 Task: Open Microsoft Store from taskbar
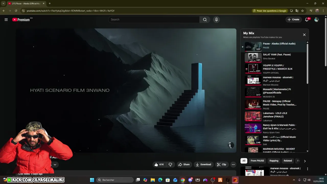(168, 180)
